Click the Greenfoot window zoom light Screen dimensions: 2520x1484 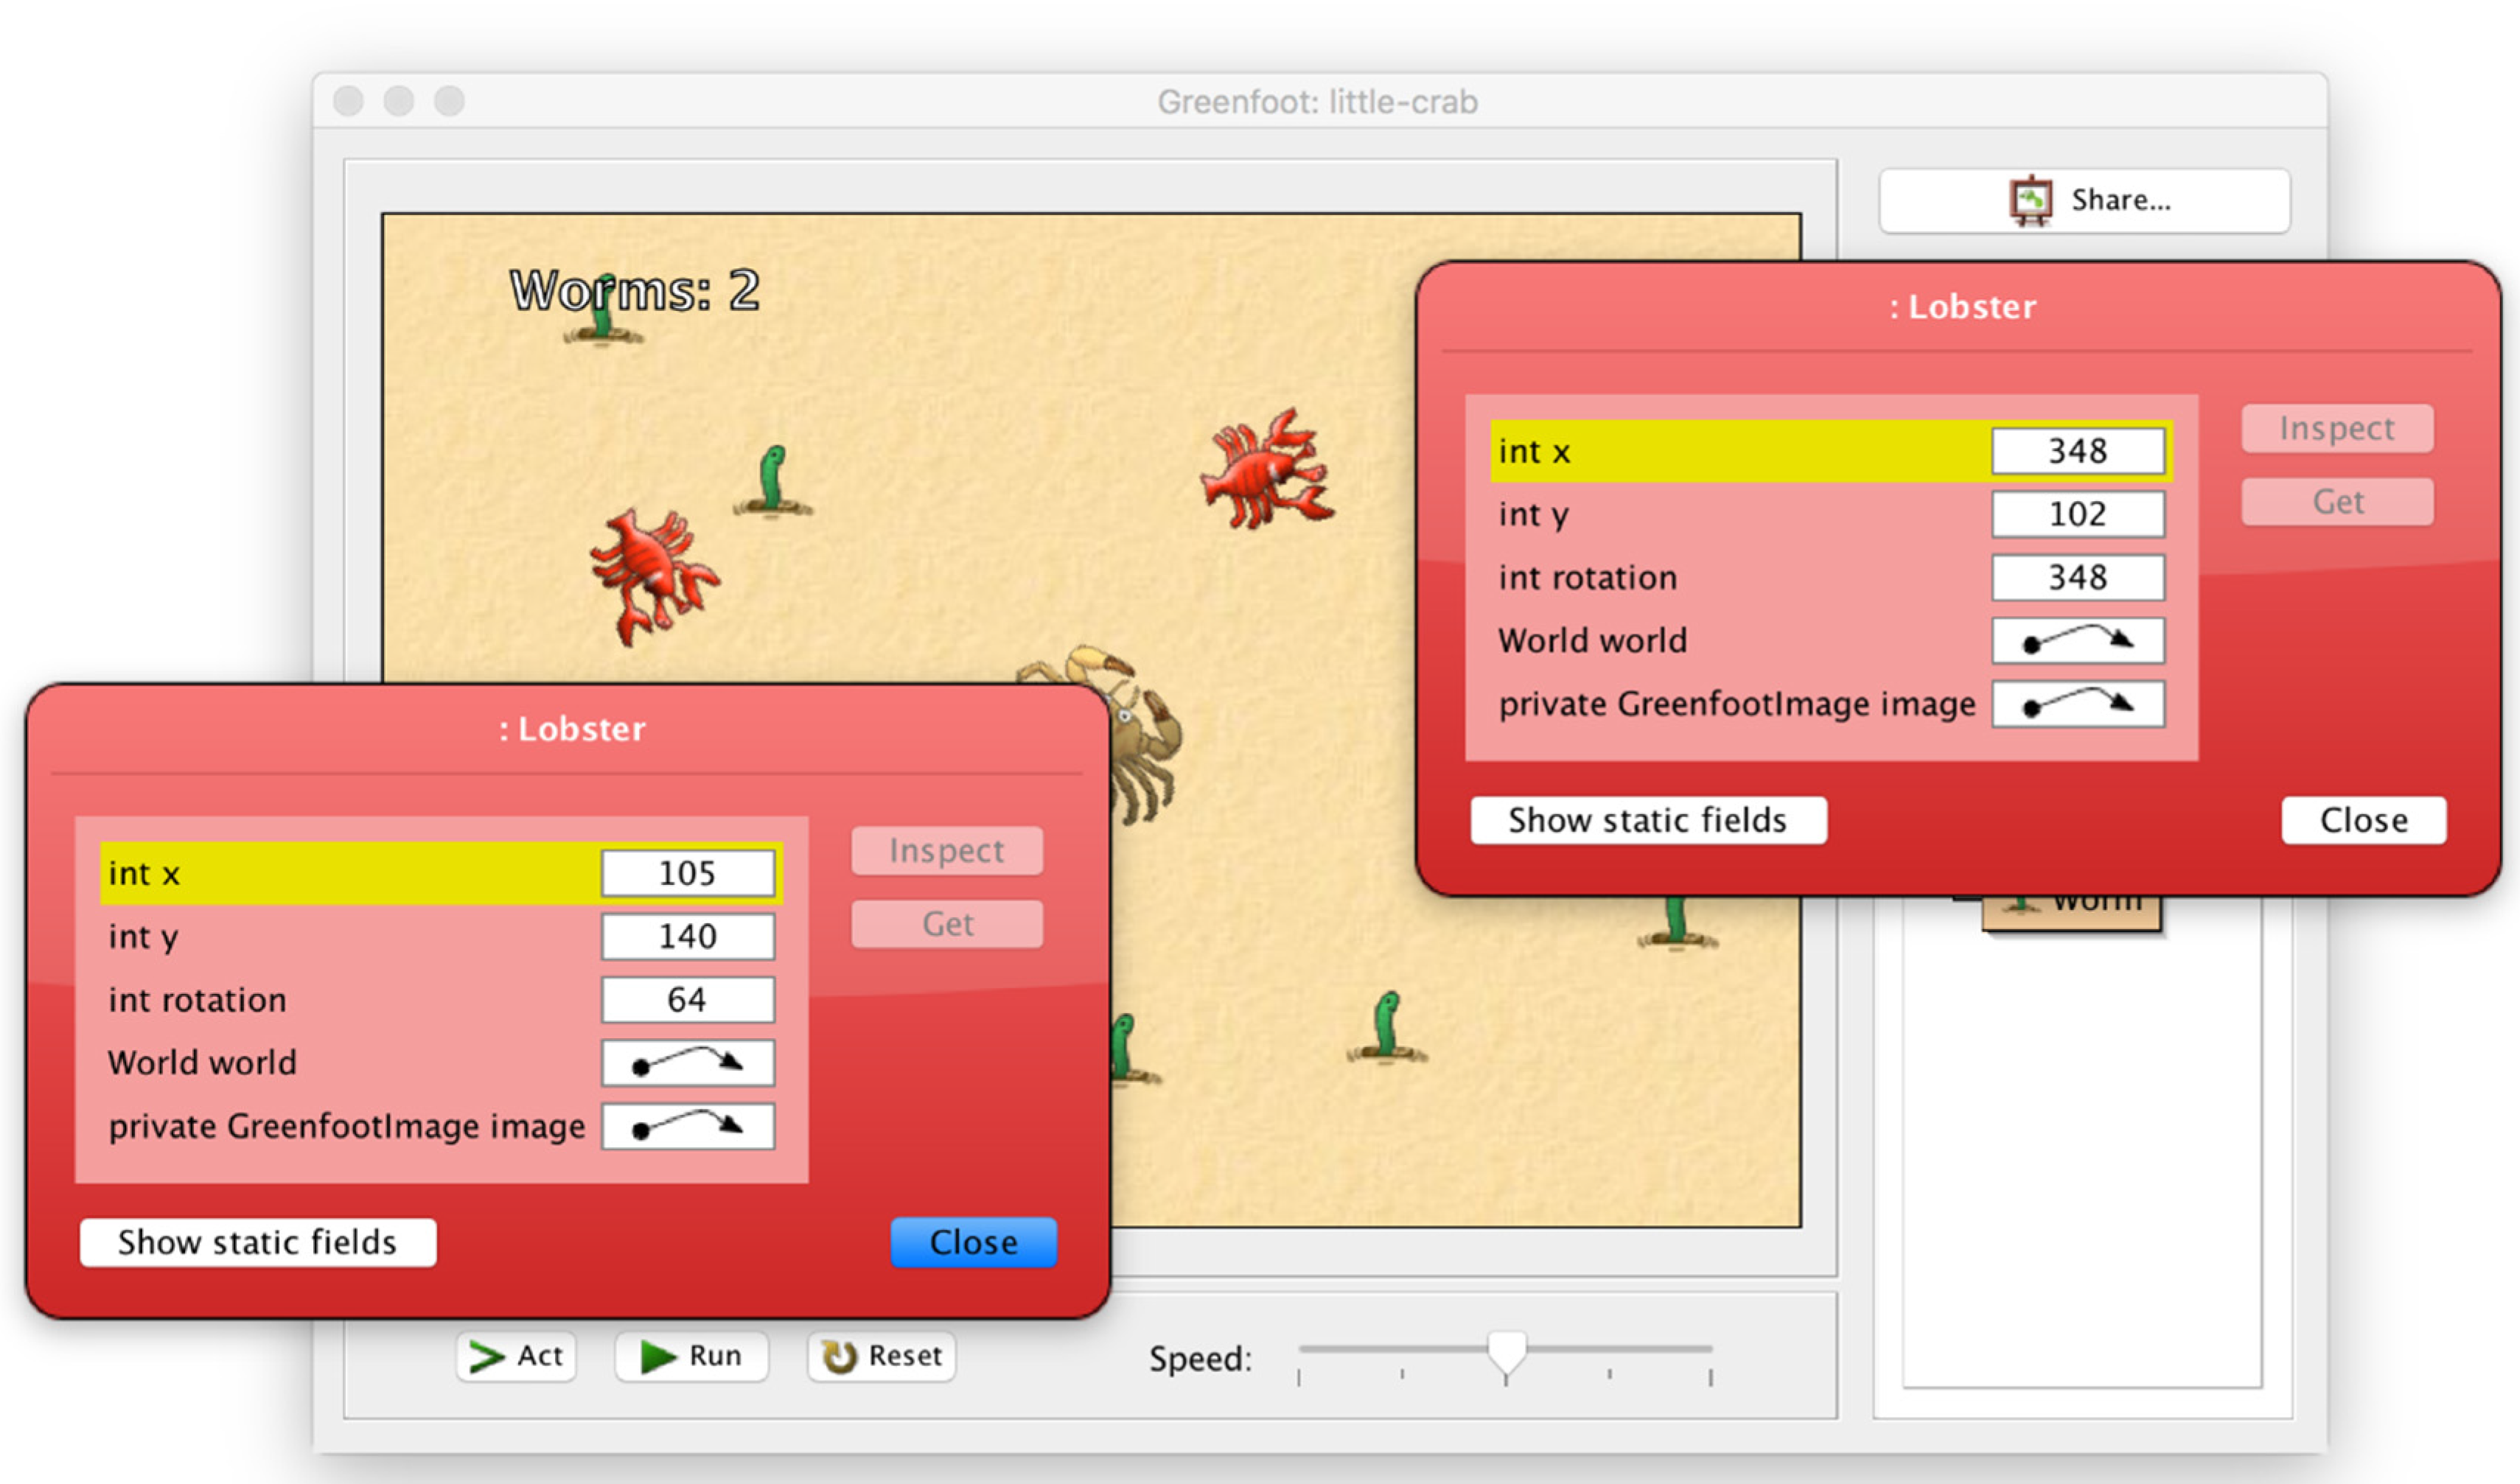[x=450, y=101]
